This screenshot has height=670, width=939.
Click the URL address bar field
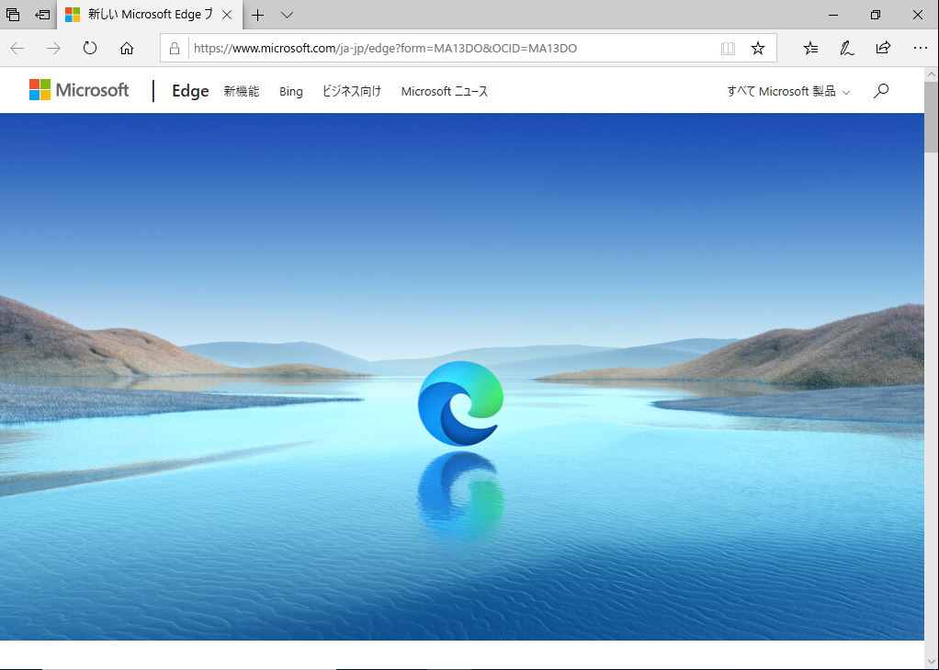click(x=450, y=49)
